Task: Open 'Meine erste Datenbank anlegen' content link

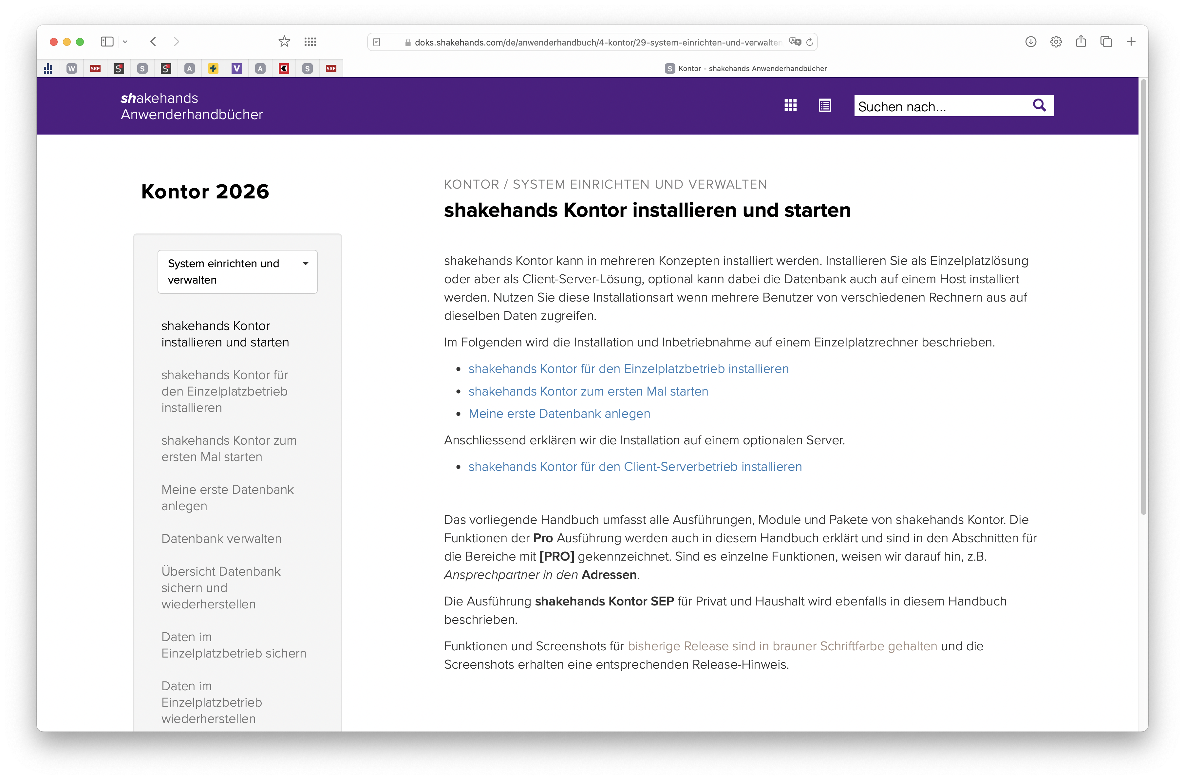Action: tap(559, 414)
